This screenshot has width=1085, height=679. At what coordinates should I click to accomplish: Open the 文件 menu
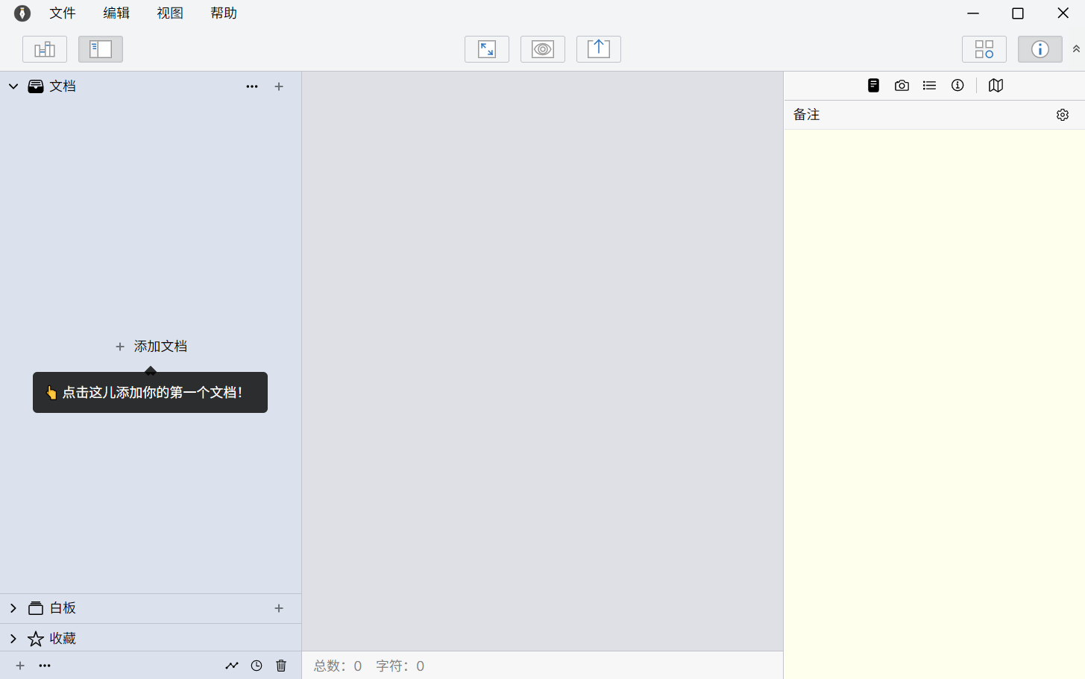[x=63, y=13]
